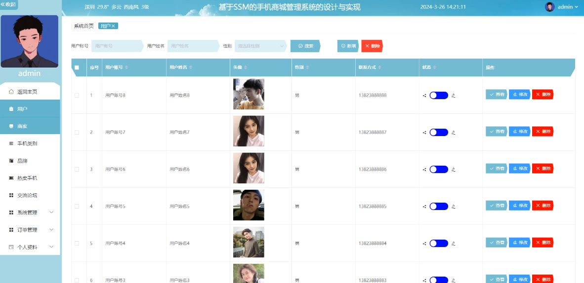Click the edit pencil icon in 用户账号8 status cell
584x283 pixels.
click(x=453, y=96)
